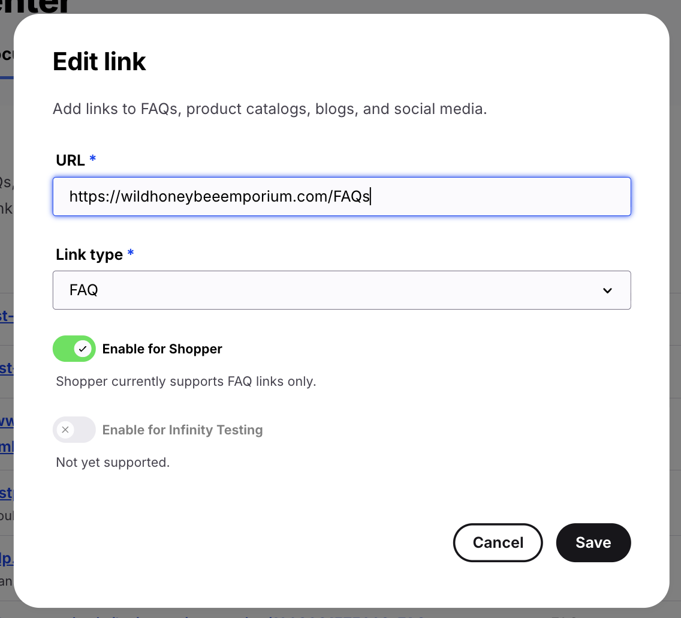Open the Link type dropdown
This screenshot has height=618, width=681.
(x=341, y=290)
